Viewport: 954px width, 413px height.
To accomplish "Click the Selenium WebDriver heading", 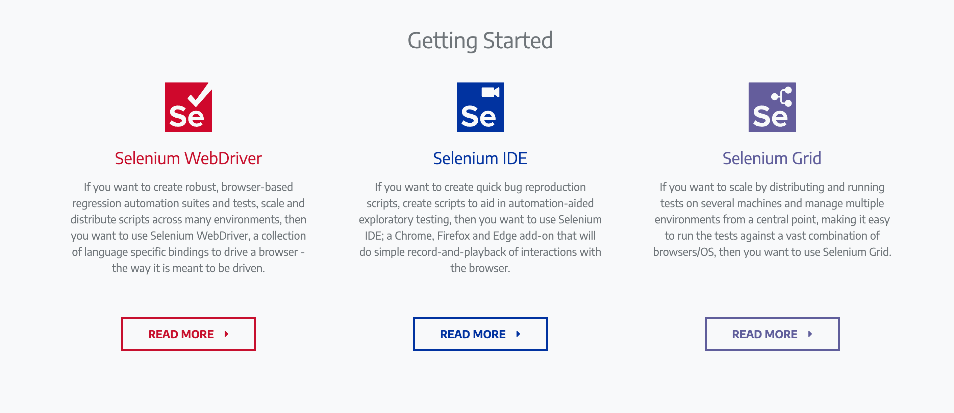I will point(188,159).
